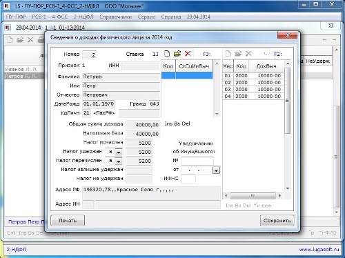The image size is (345, 258).
Task: Click the Адрес РФ field
Action: (x=151, y=192)
